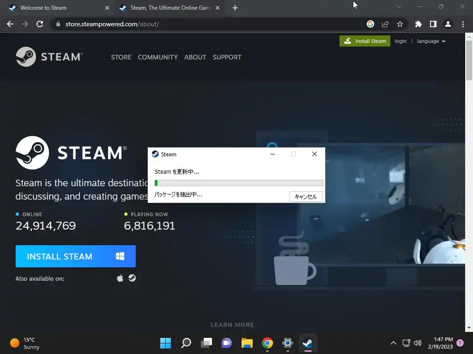Image resolution: width=473 pixels, height=354 pixels.
Task: Close the Steam updater dialog
Action: click(x=314, y=154)
